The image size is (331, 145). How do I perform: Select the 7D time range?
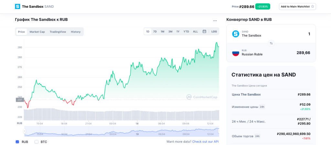point(155,32)
